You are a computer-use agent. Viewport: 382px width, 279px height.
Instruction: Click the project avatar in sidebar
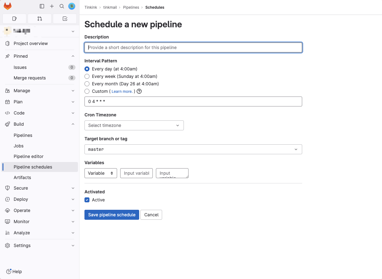click(x=7, y=31)
